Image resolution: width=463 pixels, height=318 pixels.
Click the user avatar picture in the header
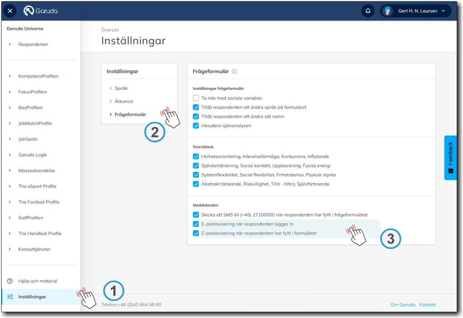388,11
